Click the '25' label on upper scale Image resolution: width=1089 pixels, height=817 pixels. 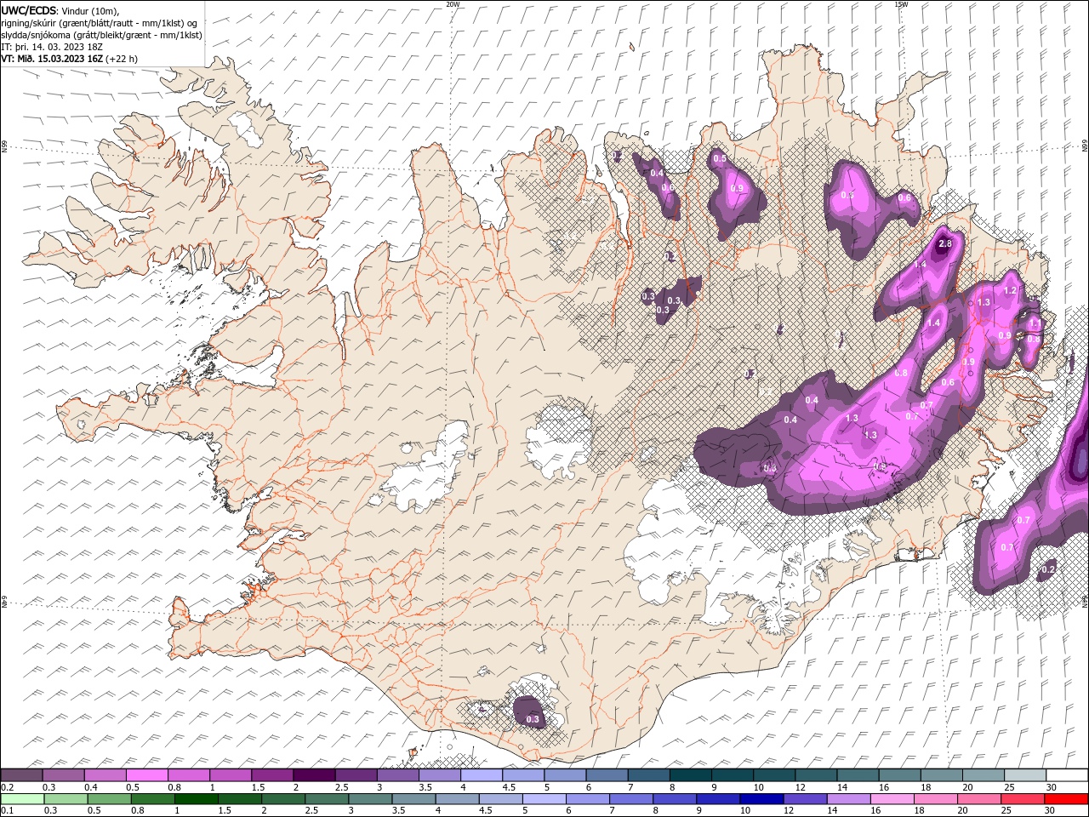click(1009, 787)
